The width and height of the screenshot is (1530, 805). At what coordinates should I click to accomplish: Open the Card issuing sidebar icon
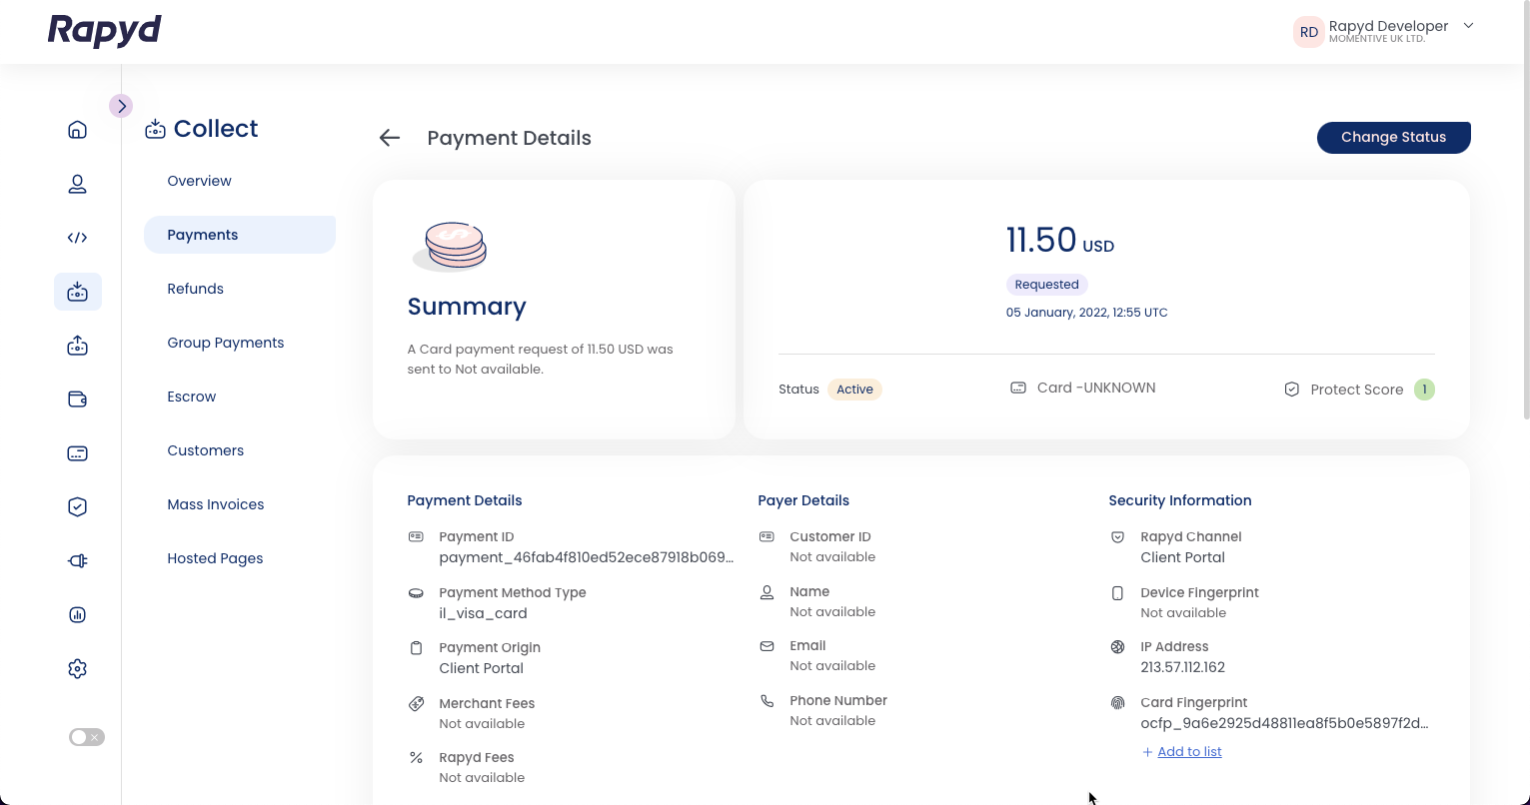tap(77, 453)
